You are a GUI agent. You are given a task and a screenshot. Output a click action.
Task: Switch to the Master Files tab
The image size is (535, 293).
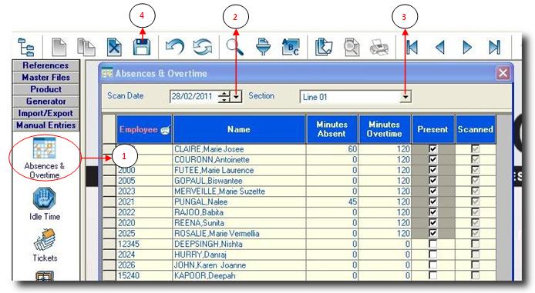click(x=45, y=77)
